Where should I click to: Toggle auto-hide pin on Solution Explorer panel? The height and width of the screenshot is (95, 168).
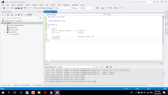pyautogui.click(x=39, y=12)
